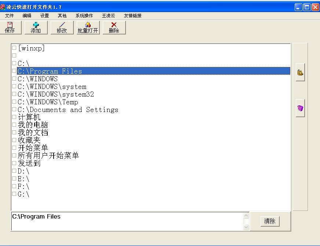This screenshot has height=246, width=320.
Task: Check the box next to D:\ entry
Action: [x=14, y=171]
